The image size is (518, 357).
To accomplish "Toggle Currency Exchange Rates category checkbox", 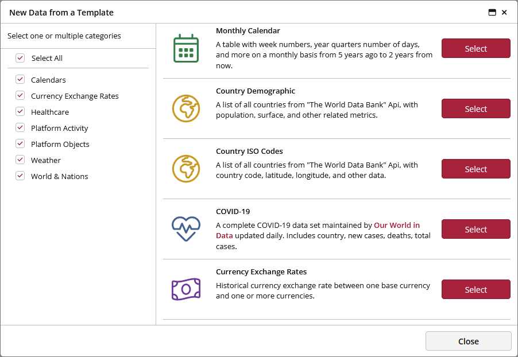I will tap(20, 96).
